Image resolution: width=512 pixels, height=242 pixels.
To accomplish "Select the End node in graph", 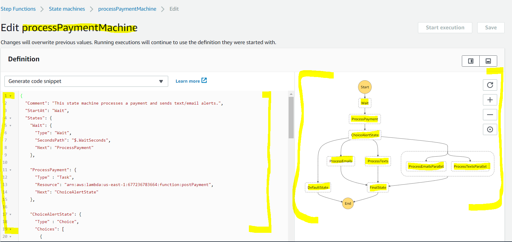I will [x=348, y=203].
